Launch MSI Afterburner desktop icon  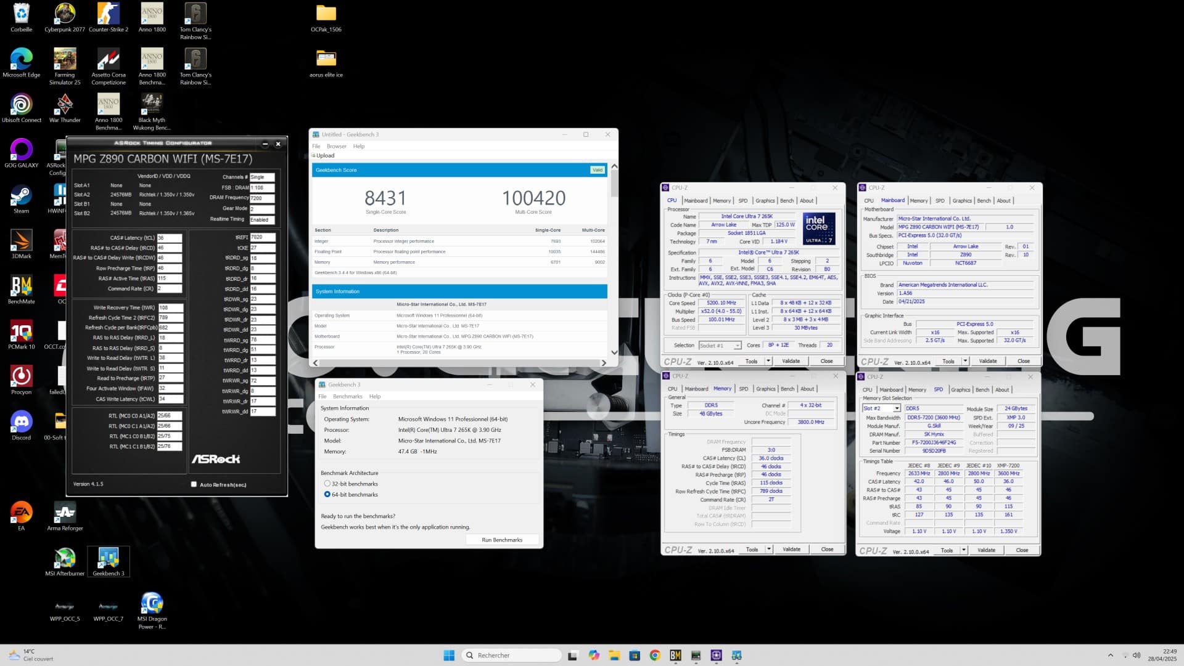click(x=65, y=562)
